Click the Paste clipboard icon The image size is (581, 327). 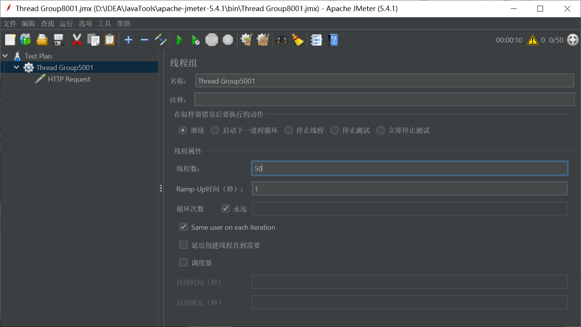[x=110, y=40]
